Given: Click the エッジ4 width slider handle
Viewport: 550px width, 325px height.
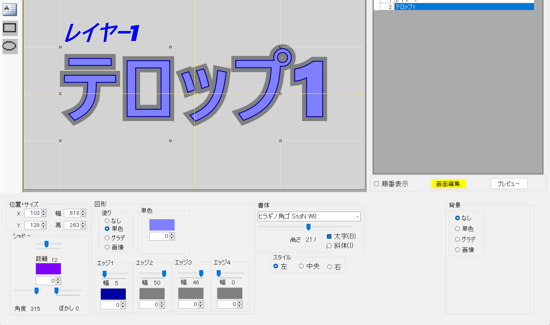Looking at the screenshot, I should 219,273.
